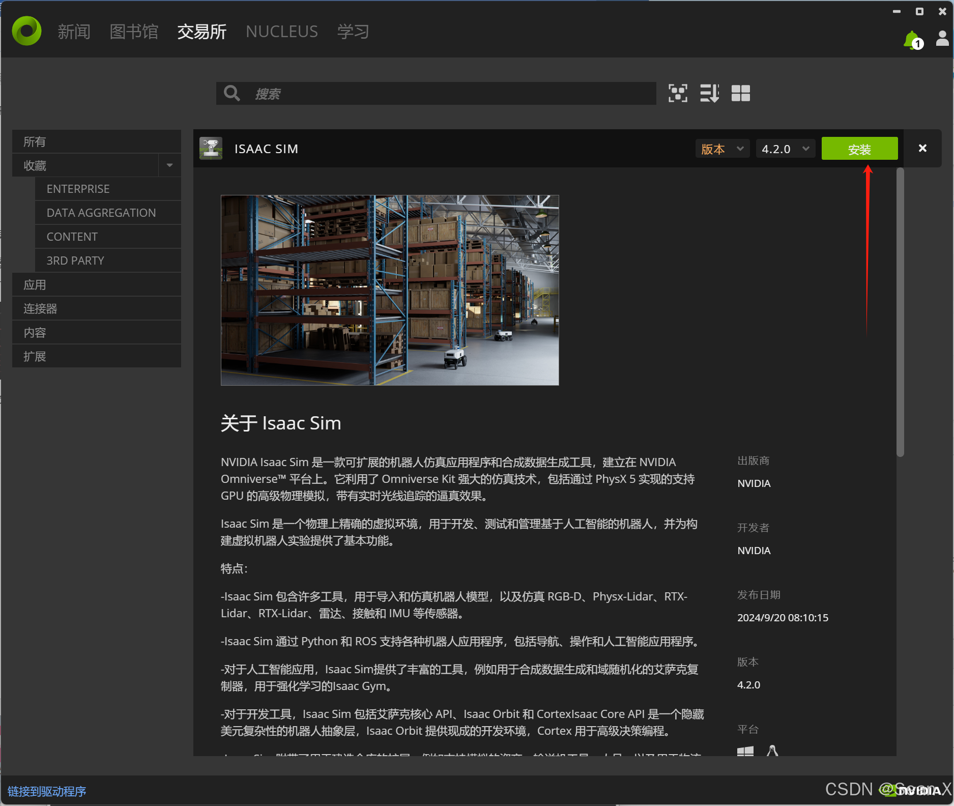Viewport: 954px width, 806px height.
Task: Click the detail panel vertical scrollbar
Action: [900, 312]
